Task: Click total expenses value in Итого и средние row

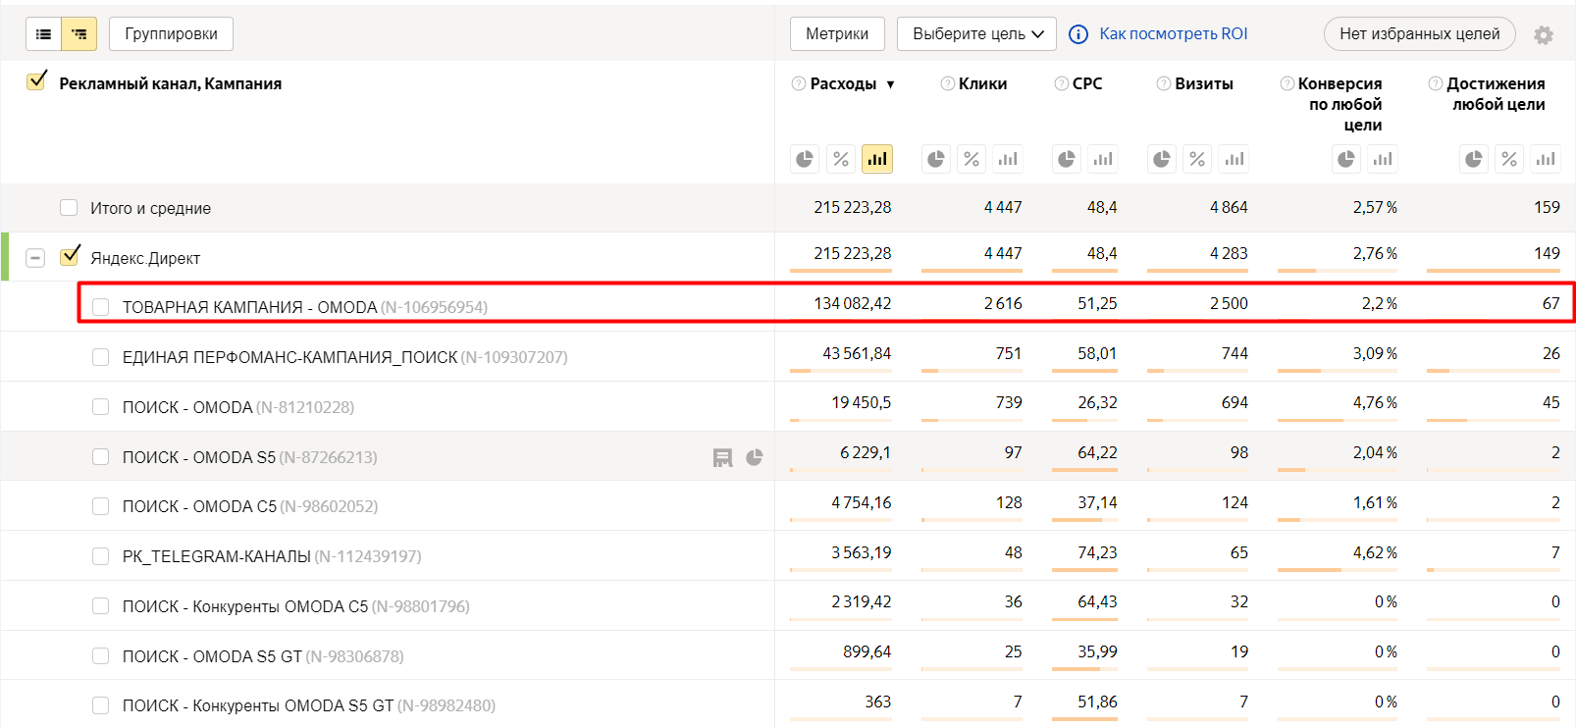Action: click(853, 207)
